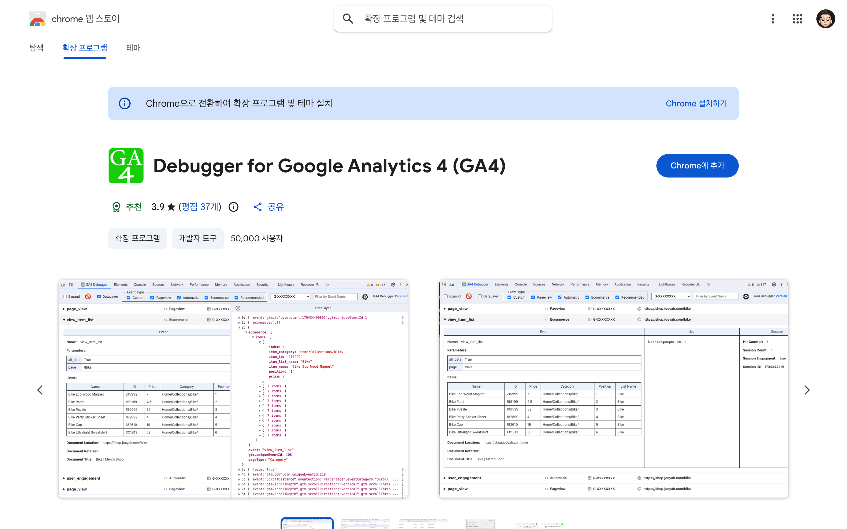The height and width of the screenshot is (529, 847).
Task: Open the Google apps grid launcher
Action: click(797, 19)
